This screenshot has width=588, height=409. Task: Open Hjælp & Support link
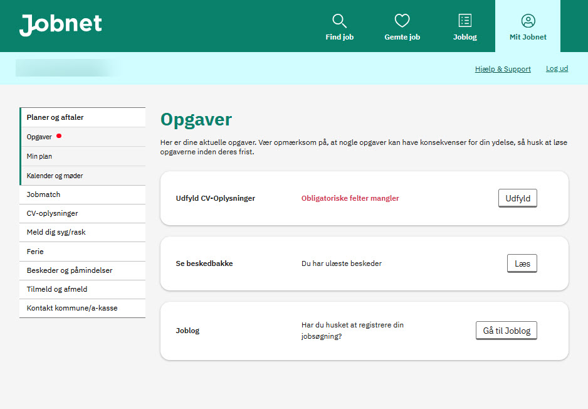pyautogui.click(x=503, y=68)
